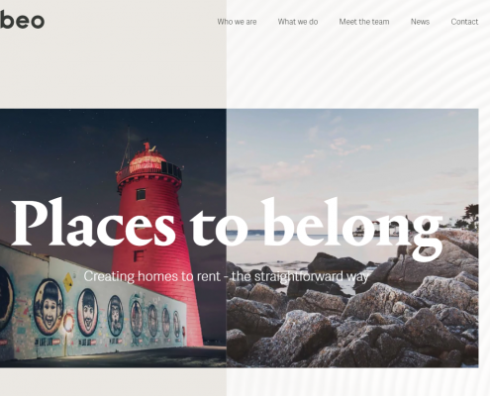The height and width of the screenshot is (396, 490).
Task: Go to What we do
Action: pos(298,22)
